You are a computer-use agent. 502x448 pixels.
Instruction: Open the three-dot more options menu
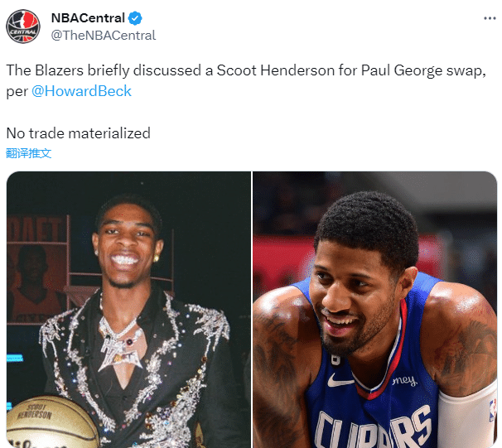(x=490, y=18)
